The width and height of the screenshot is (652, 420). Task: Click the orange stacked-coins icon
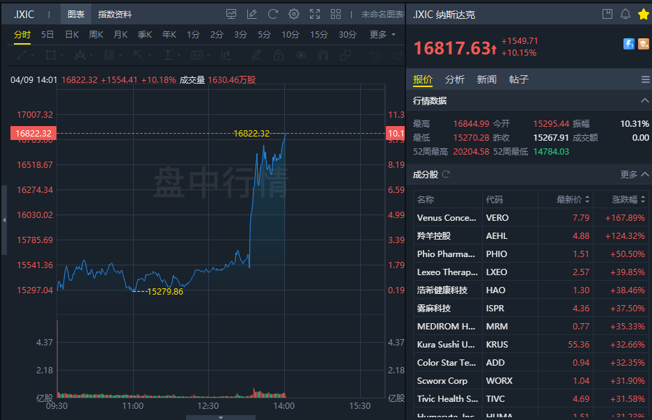coord(643,44)
